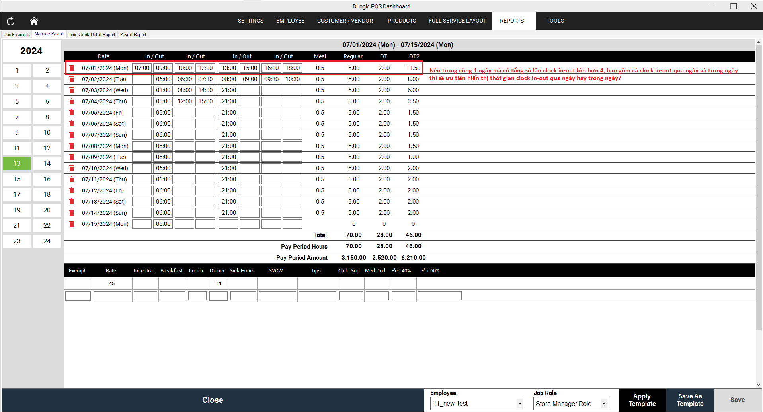763x412 pixels.
Task: Select pay period 14 in the calendar
Action: click(47, 163)
